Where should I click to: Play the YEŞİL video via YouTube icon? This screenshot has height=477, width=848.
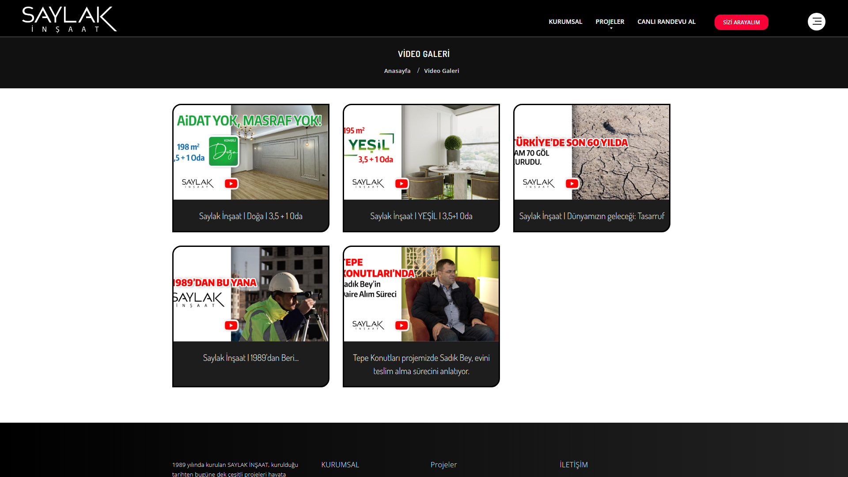(x=401, y=184)
